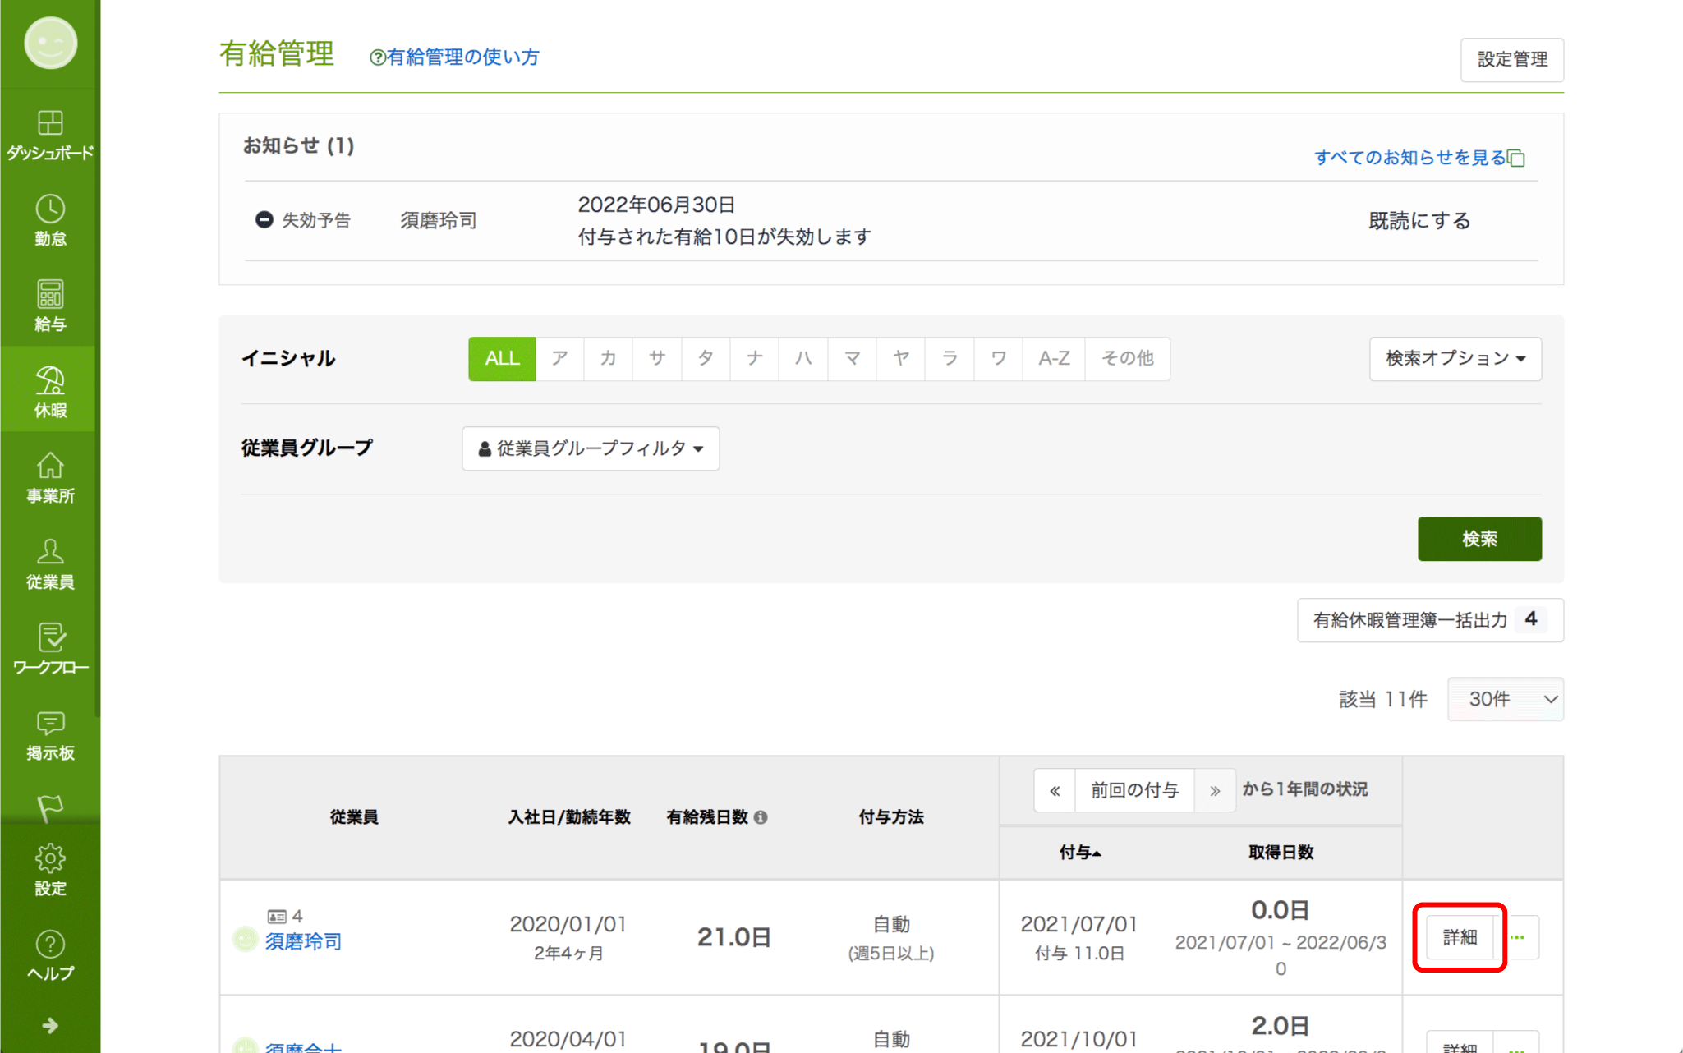Select the ワ initial filter
Viewport: 1683px width, 1053px height.
point(998,358)
